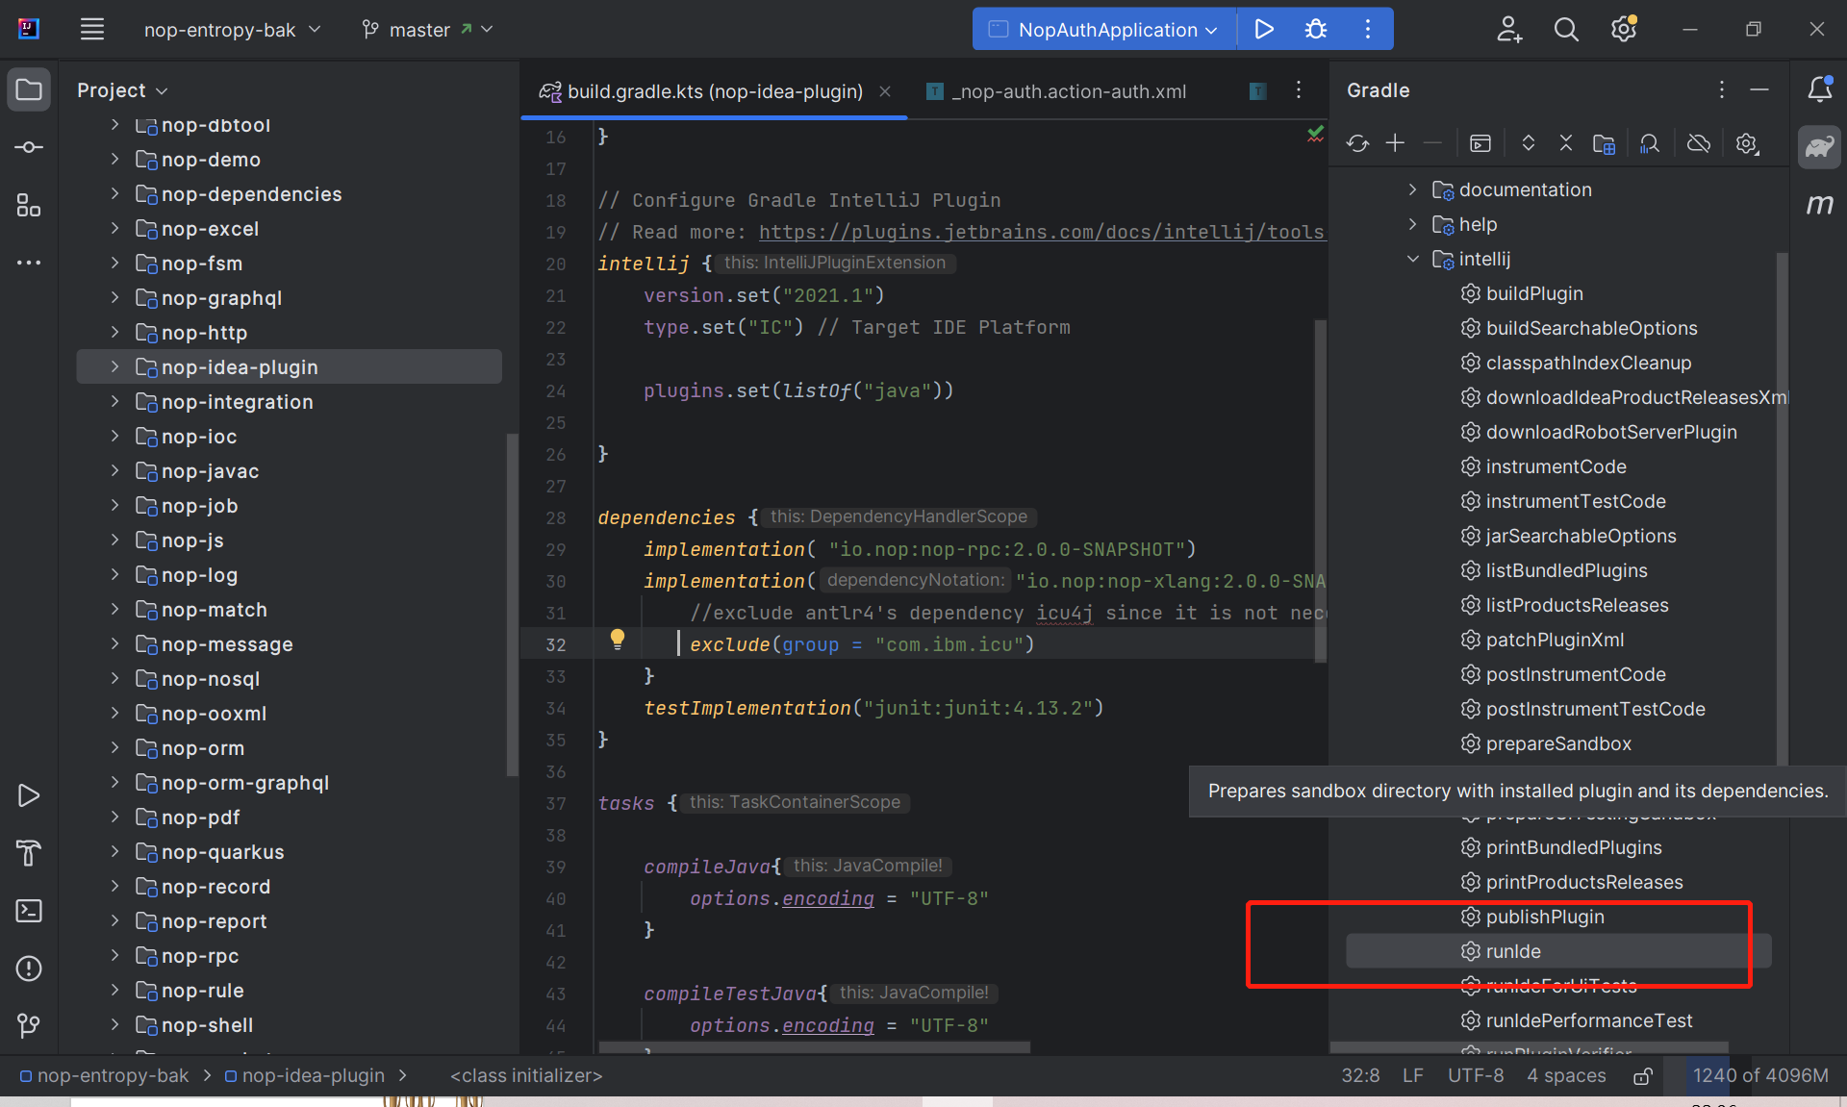Open the Commit tool window

click(x=29, y=147)
